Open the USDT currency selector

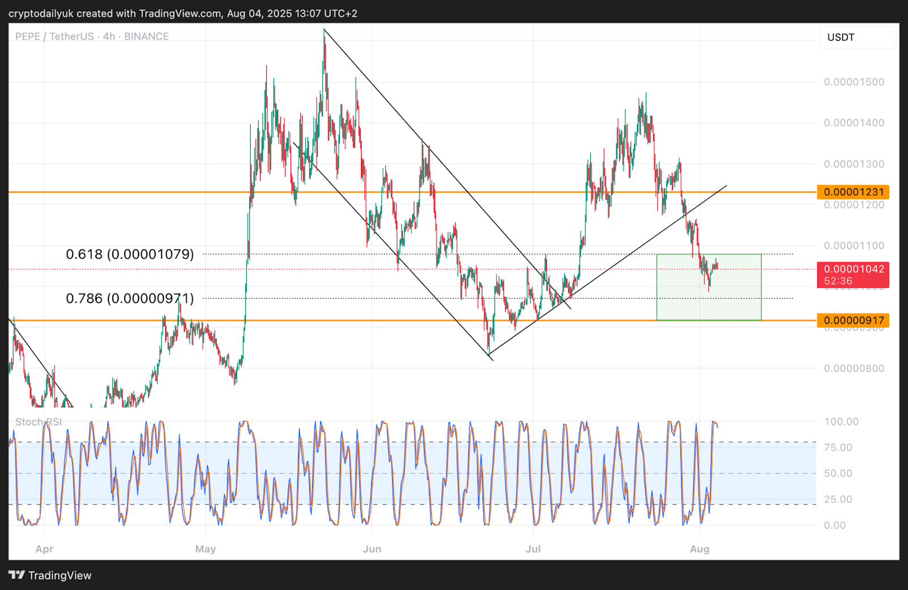857,37
